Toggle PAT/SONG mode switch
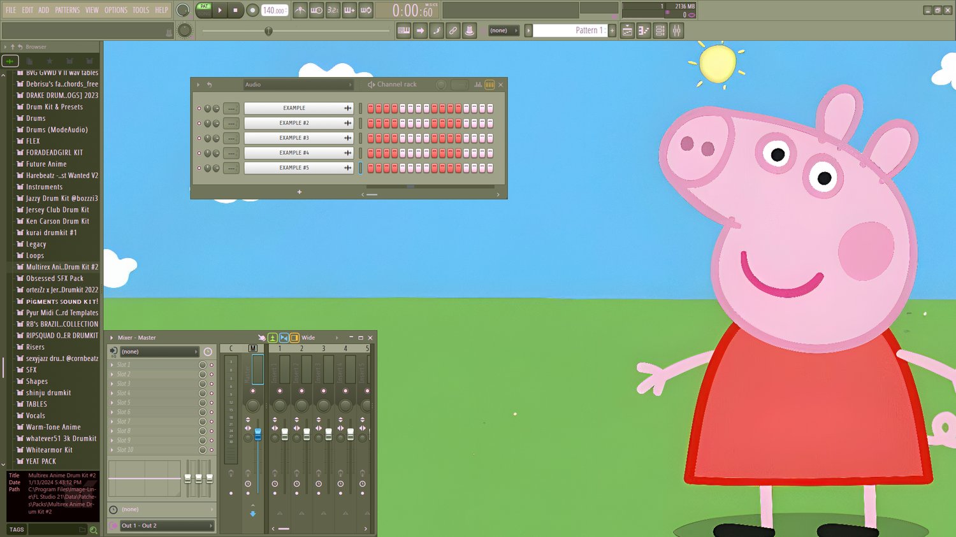 [204, 10]
